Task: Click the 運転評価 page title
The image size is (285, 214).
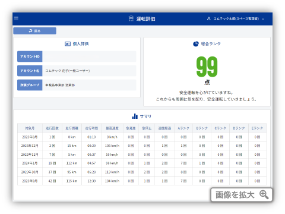Action: point(145,19)
